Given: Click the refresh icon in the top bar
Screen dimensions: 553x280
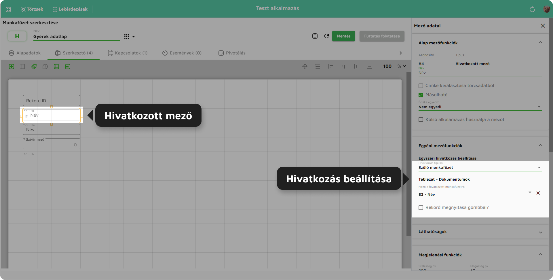Looking at the screenshot, I should click(x=532, y=9).
